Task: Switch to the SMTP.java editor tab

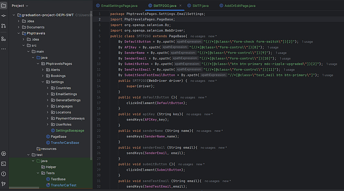Action: [x=200, y=5]
